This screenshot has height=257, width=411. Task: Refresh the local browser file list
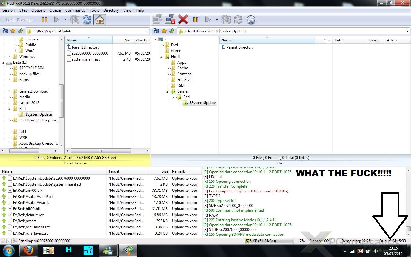[x=87, y=20]
